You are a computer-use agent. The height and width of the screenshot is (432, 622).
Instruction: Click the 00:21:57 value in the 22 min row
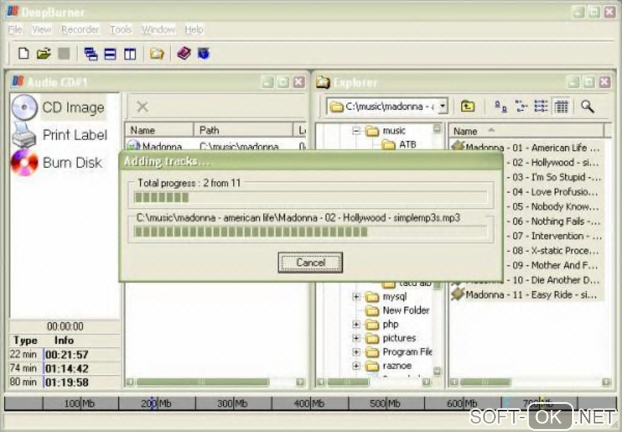coord(66,355)
